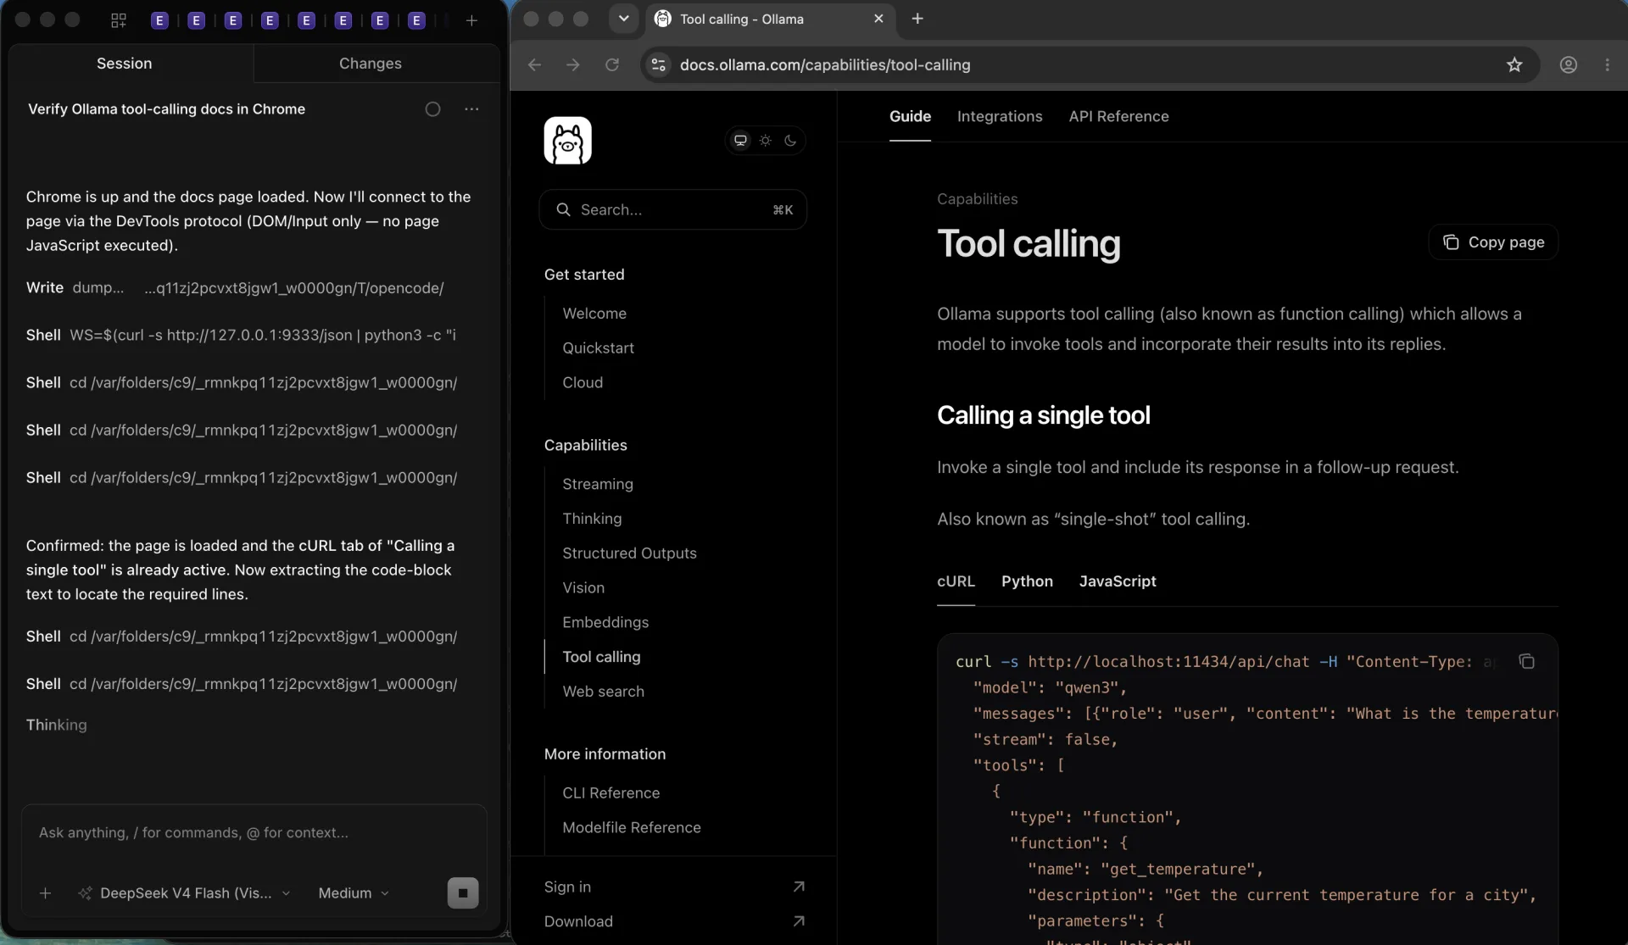Open the Integrations nav tab

(x=1000, y=117)
